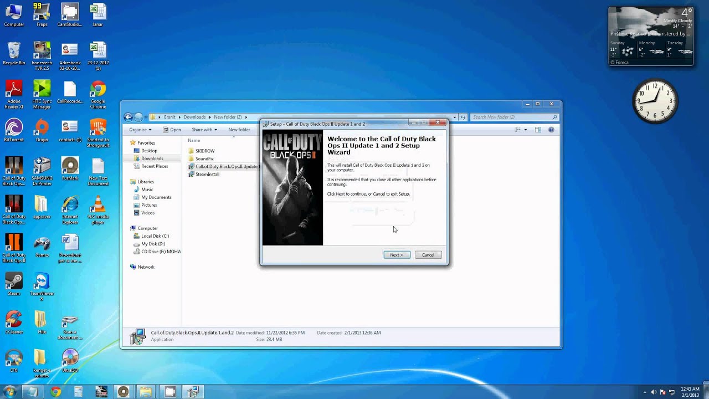
Task: Select the Steam desktop icon
Action: click(14, 284)
